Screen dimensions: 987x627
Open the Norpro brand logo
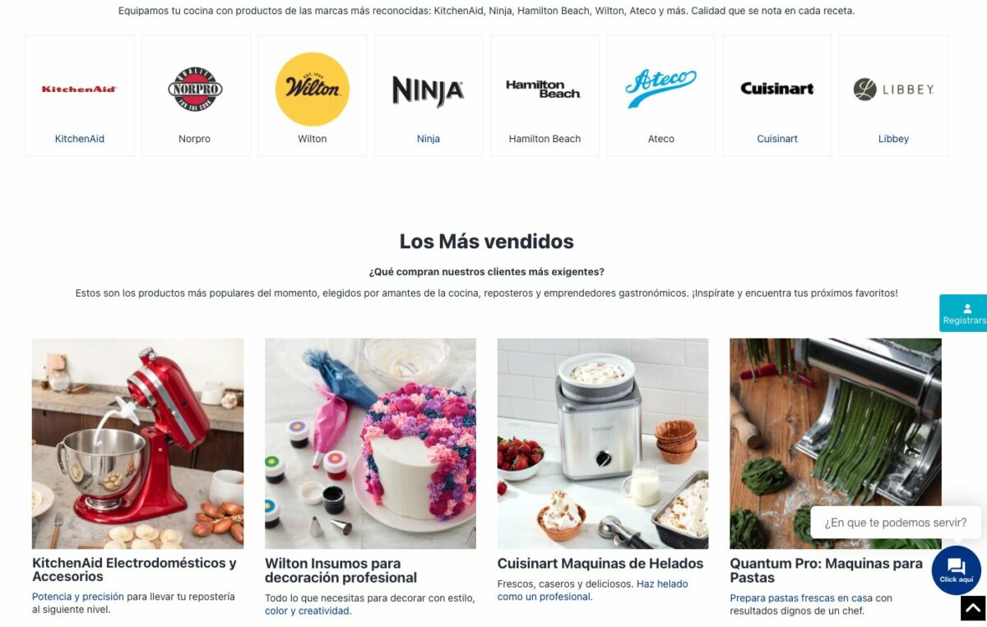(x=195, y=89)
